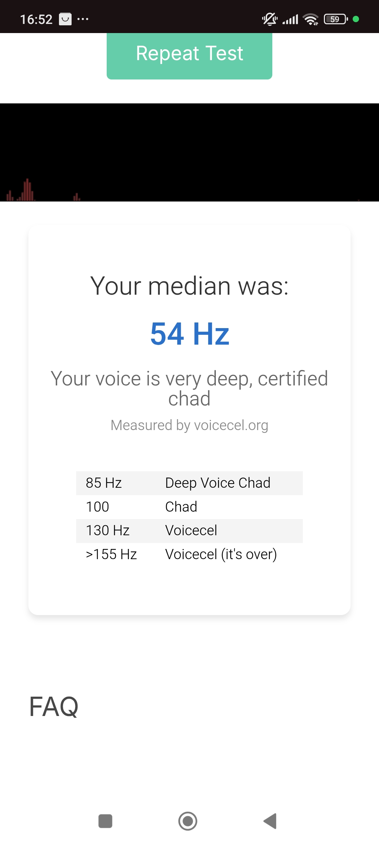Select the '130 Hz Voicecel' table row
Image resolution: width=379 pixels, height=844 pixels.
(x=189, y=531)
